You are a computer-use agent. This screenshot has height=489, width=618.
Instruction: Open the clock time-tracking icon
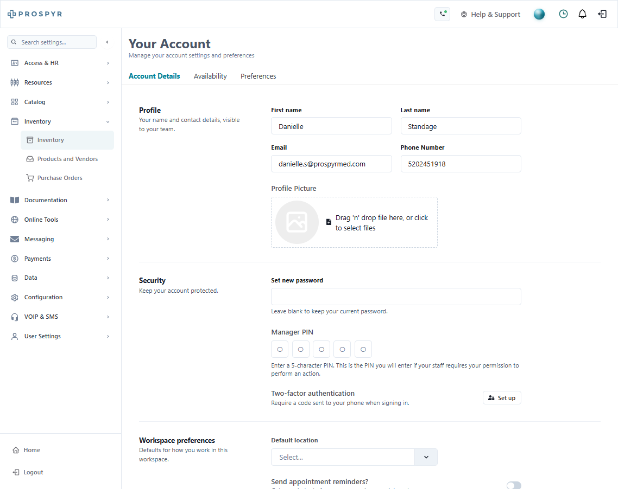(563, 14)
